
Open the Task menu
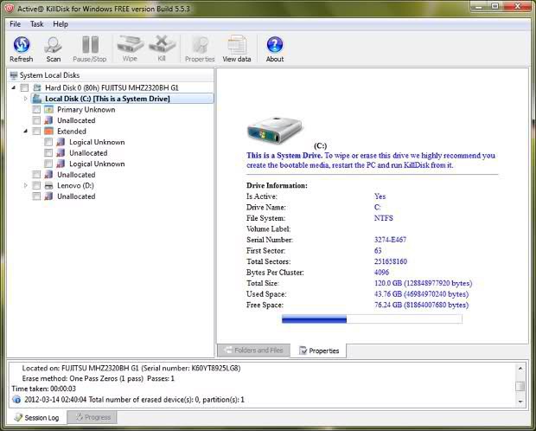pyautogui.click(x=36, y=24)
